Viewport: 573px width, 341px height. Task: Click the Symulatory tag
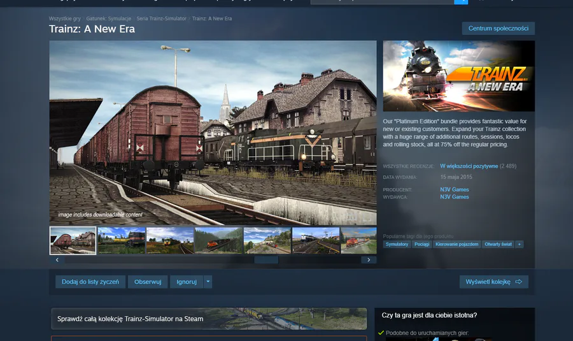(x=397, y=244)
